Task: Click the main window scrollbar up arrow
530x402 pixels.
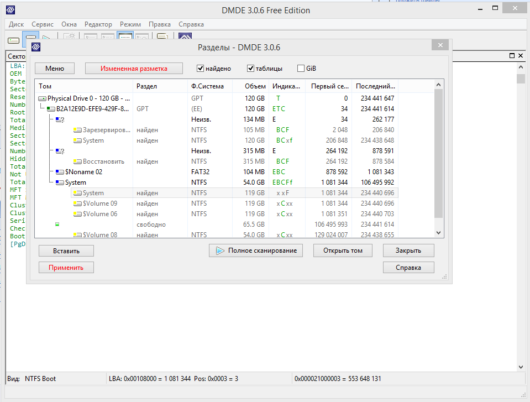Action: point(521,67)
